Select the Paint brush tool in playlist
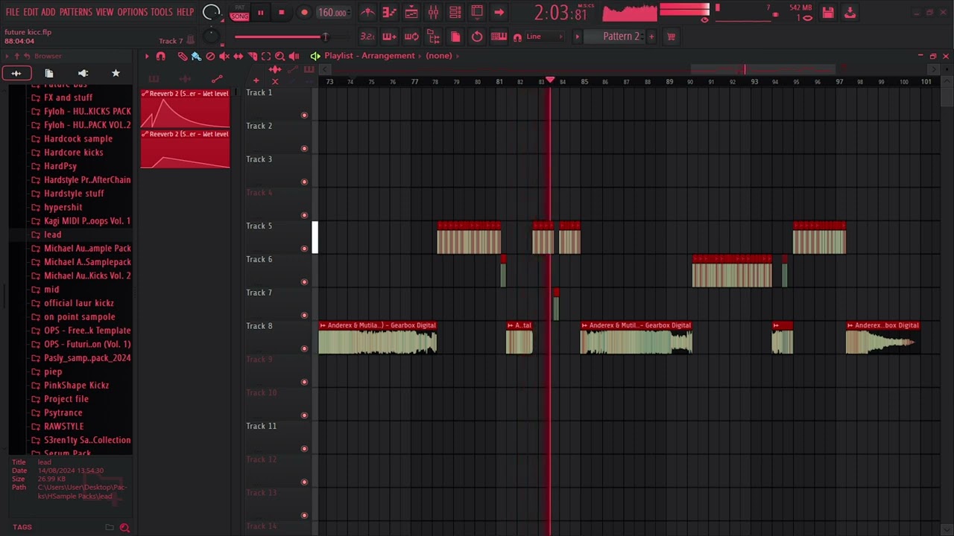The height and width of the screenshot is (536, 954). click(196, 56)
